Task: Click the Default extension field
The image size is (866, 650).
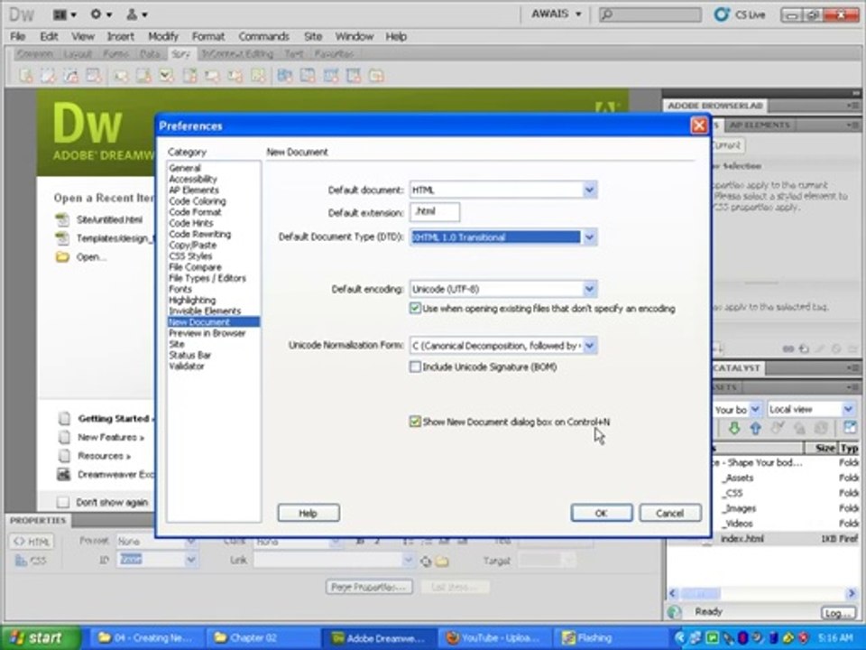Action: click(435, 212)
